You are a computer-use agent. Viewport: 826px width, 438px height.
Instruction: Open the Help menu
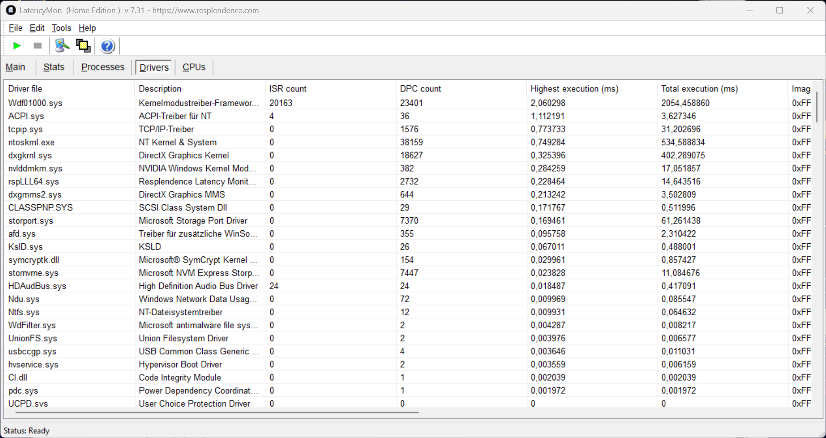point(87,28)
